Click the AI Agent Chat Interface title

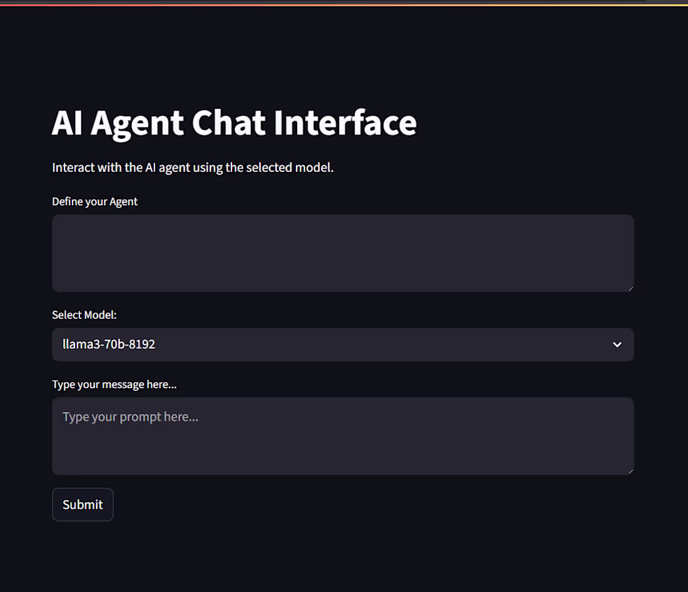235,123
